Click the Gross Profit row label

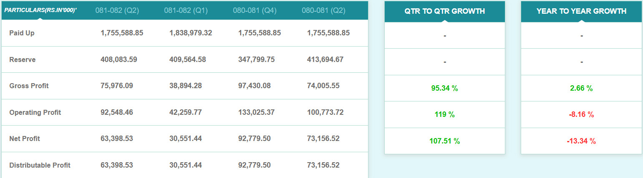tap(29, 86)
